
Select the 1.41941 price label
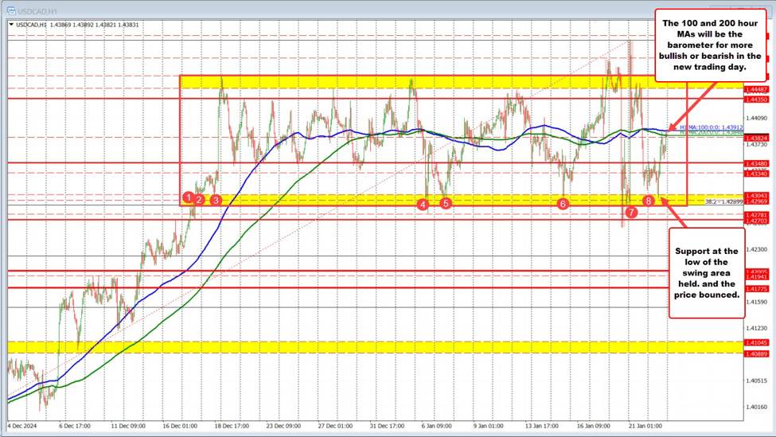[x=756, y=277]
